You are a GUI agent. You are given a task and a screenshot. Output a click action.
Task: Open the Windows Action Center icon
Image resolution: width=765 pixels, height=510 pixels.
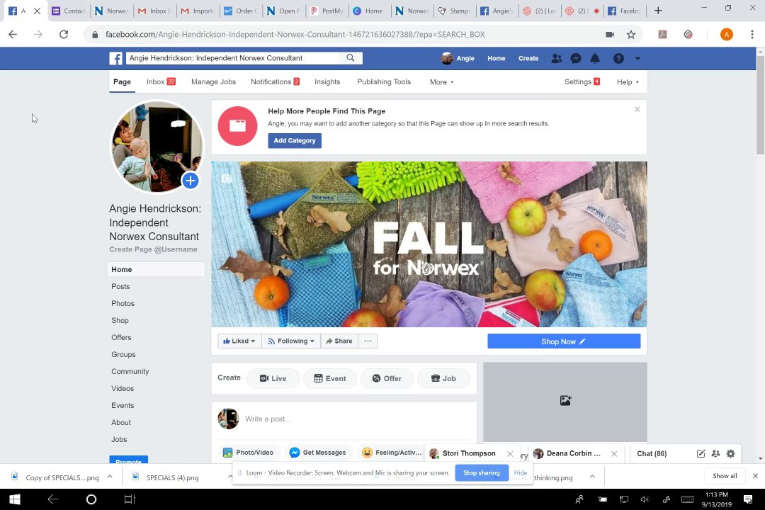tap(747, 499)
